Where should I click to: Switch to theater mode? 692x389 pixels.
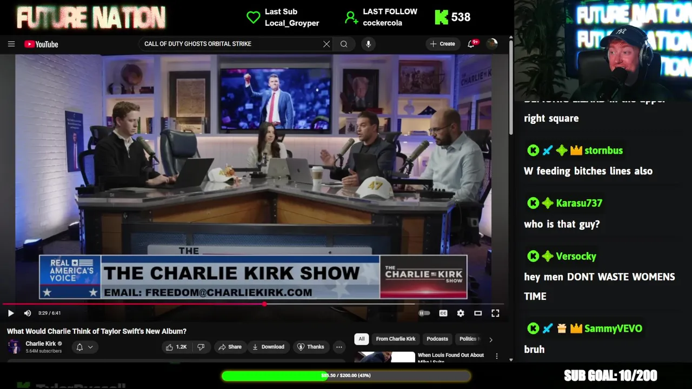click(478, 313)
